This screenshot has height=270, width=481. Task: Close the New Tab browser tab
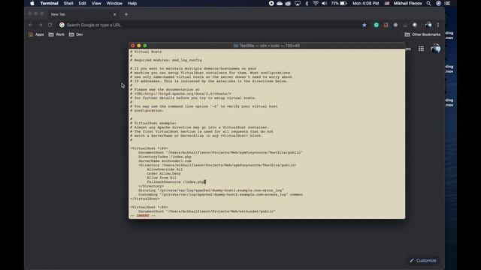115,14
